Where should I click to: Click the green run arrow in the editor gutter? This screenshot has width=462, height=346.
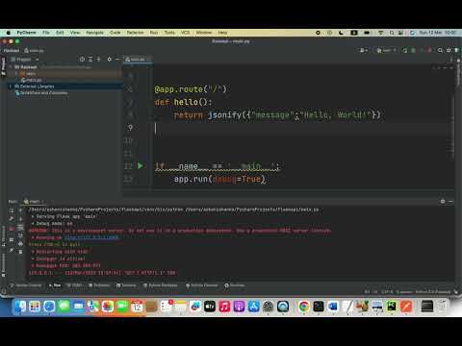click(141, 166)
